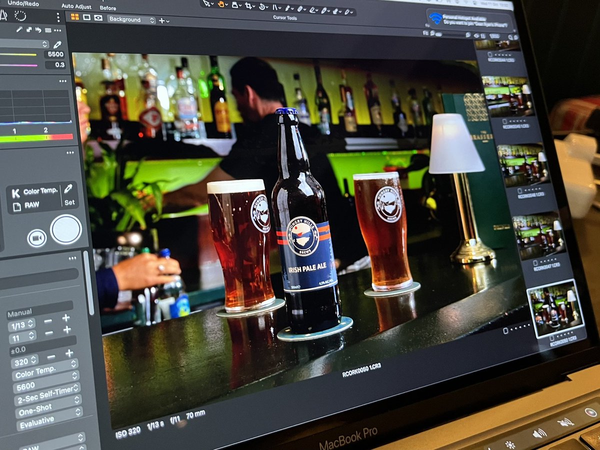Screen dimensions: 600x450
Task: Click the Wi-Fi Personal Hotspot notification
Action: [469, 19]
